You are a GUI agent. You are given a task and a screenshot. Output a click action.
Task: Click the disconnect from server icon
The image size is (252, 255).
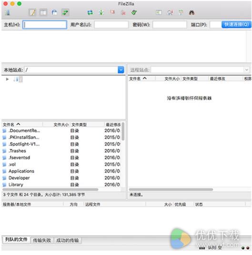click(x=123, y=13)
